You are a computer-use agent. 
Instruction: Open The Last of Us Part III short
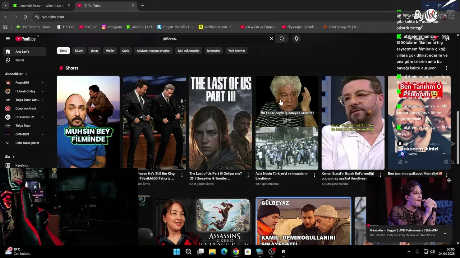pyautogui.click(x=221, y=122)
